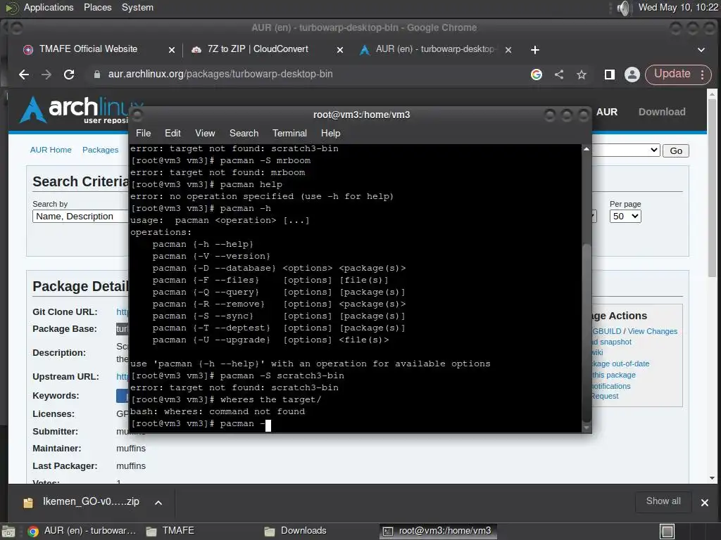Click vote for this package link

pos(614,375)
